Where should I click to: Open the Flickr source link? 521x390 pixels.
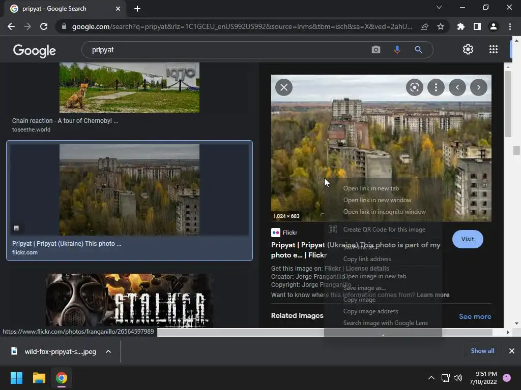284,233
